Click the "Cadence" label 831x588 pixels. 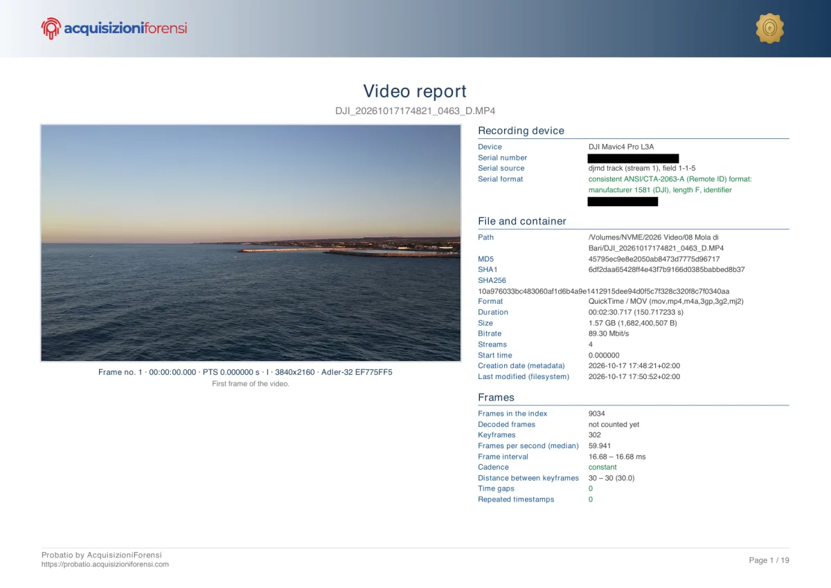pyautogui.click(x=493, y=467)
